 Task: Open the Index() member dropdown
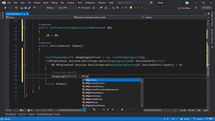pyautogui.click(x=175, y=17)
